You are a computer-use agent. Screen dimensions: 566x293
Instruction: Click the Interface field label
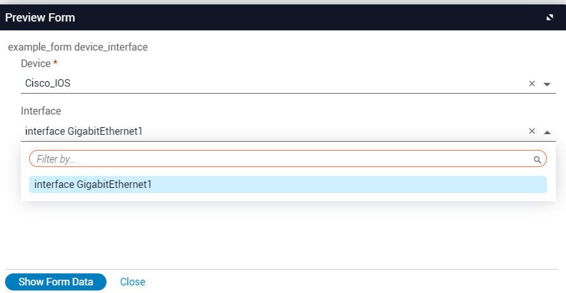click(x=41, y=111)
